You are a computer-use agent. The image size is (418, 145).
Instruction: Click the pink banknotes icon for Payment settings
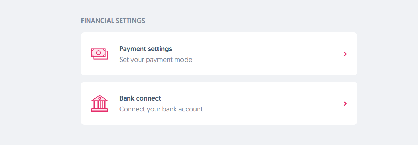coord(99,54)
